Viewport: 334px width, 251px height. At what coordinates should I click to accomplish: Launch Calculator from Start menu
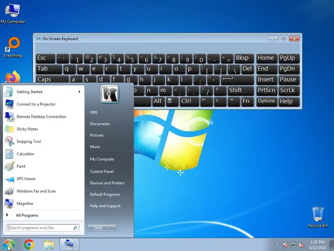coord(44,154)
